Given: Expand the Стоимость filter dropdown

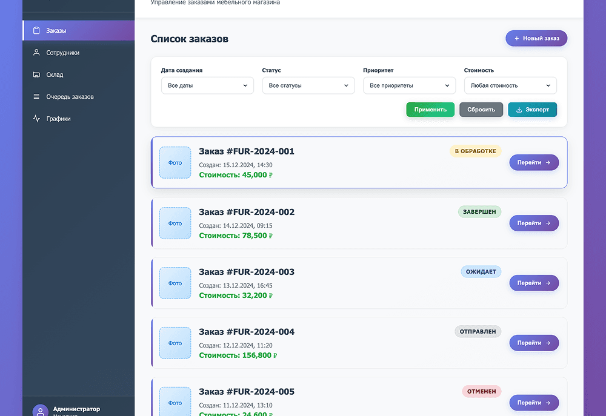Looking at the screenshot, I should tap(510, 86).
